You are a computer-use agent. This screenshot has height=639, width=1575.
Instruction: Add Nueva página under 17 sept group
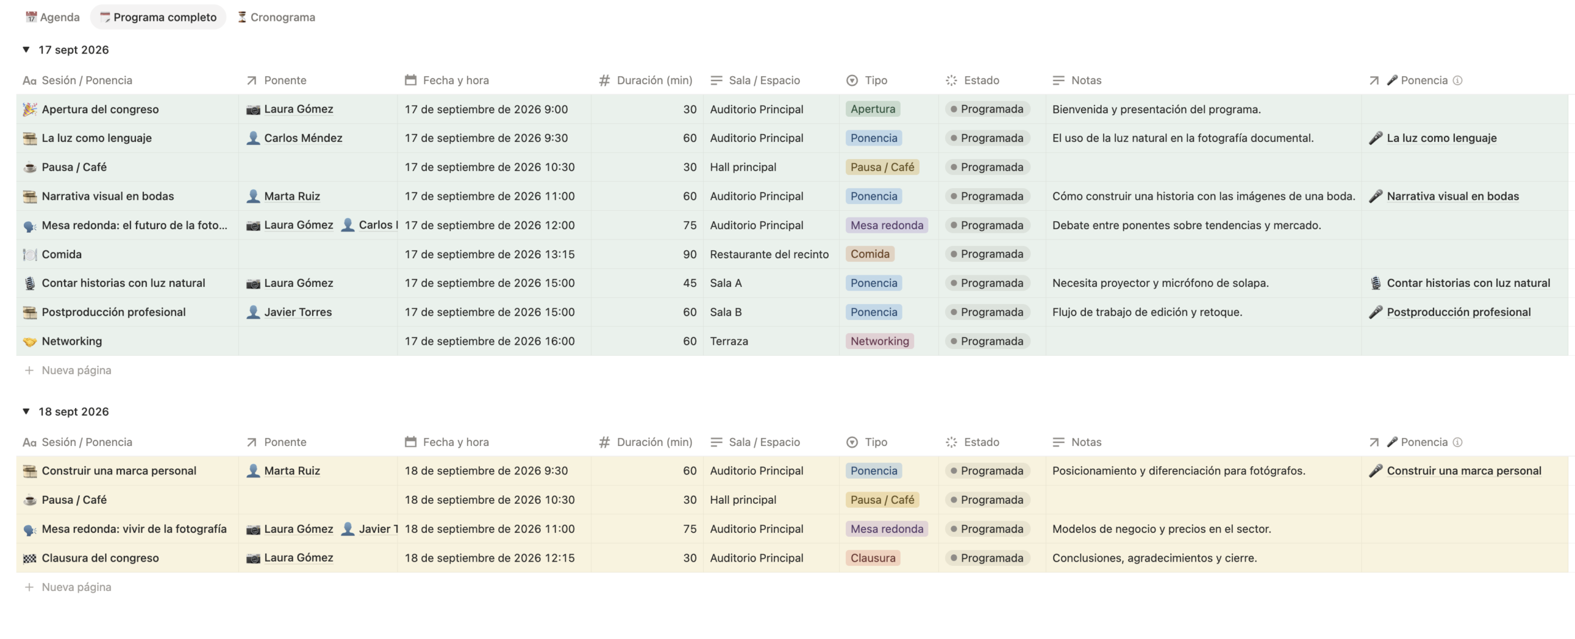click(68, 370)
